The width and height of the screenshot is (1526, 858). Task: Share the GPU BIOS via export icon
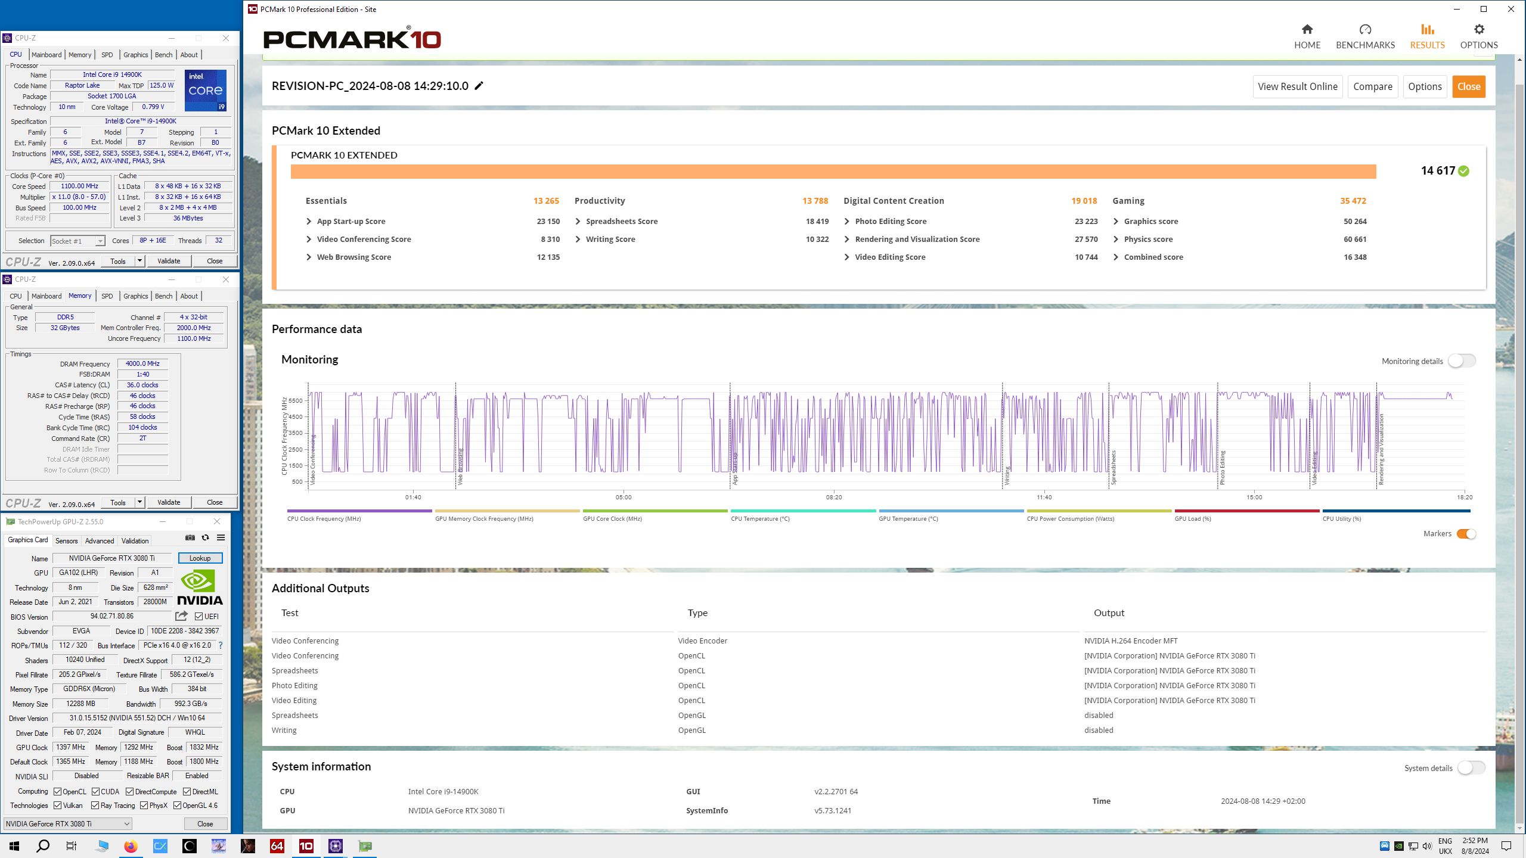tap(181, 616)
